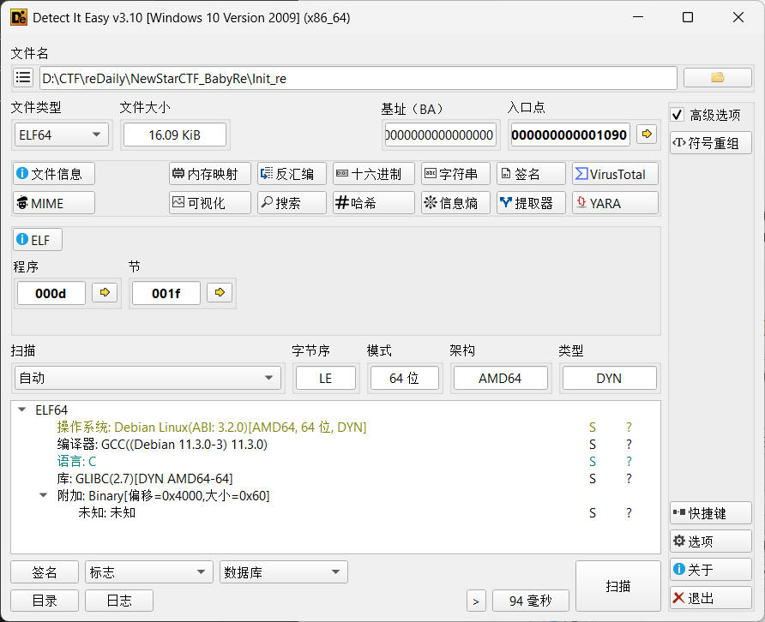The width and height of the screenshot is (765, 622).
Task: Click the > expand results button
Action: [476, 601]
